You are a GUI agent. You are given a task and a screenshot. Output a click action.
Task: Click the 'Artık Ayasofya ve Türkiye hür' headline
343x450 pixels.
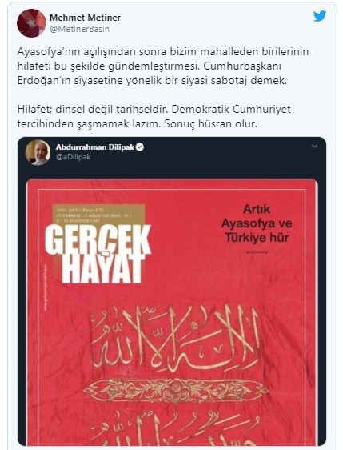tap(257, 223)
